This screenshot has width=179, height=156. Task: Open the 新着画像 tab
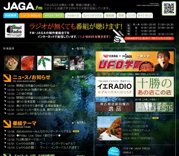(11, 15)
